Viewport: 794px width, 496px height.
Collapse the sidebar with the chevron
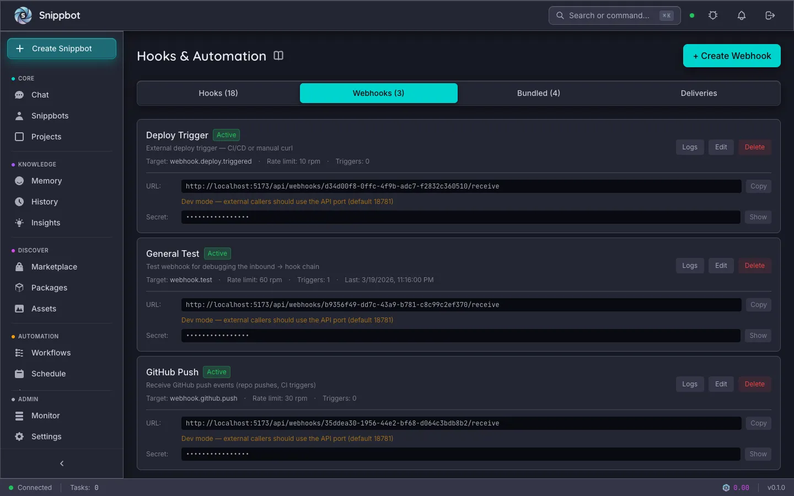pyautogui.click(x=62, y=463)
